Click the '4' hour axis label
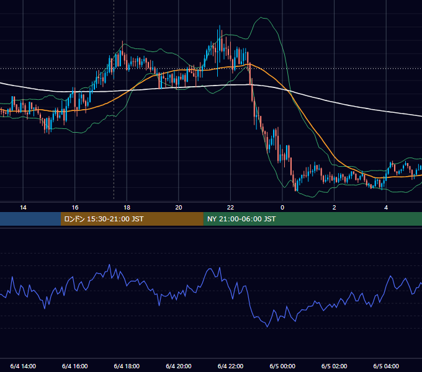The width and height of the screenshot is (422, 372). click(x=386, y=208)
